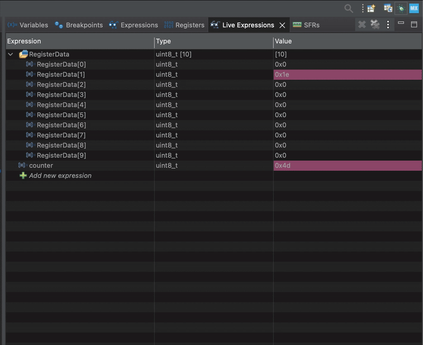Go to the Expressions tab
The image size is (423, 345).
point(134,25)
